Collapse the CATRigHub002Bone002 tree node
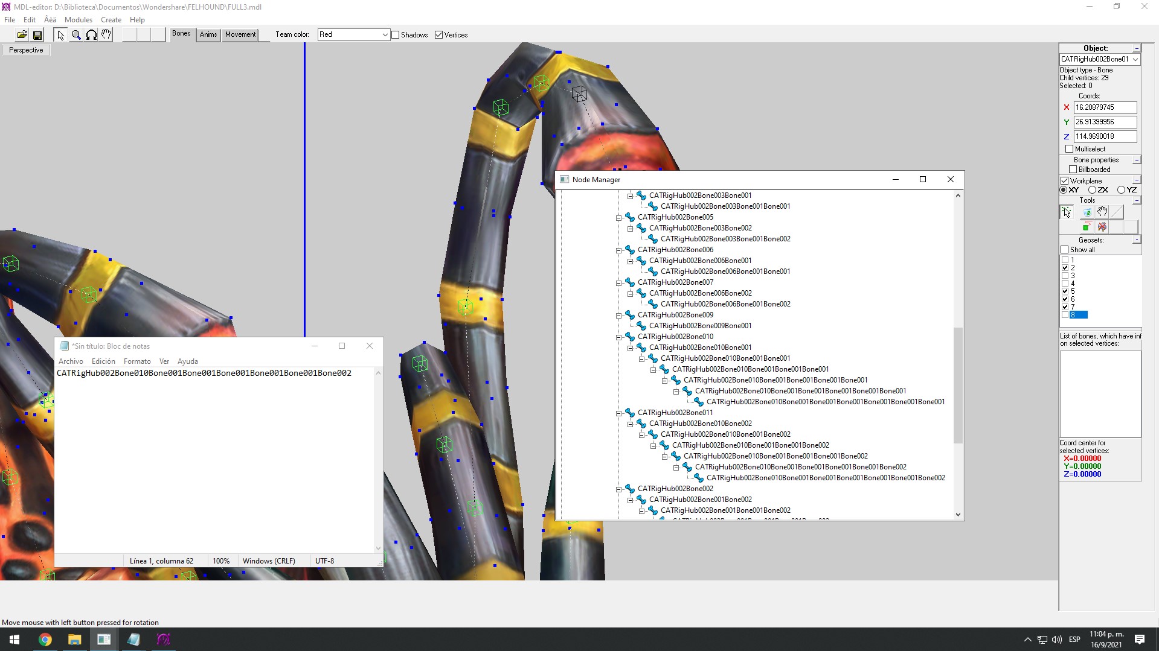 pyautogui.click(x=618, y=489)
